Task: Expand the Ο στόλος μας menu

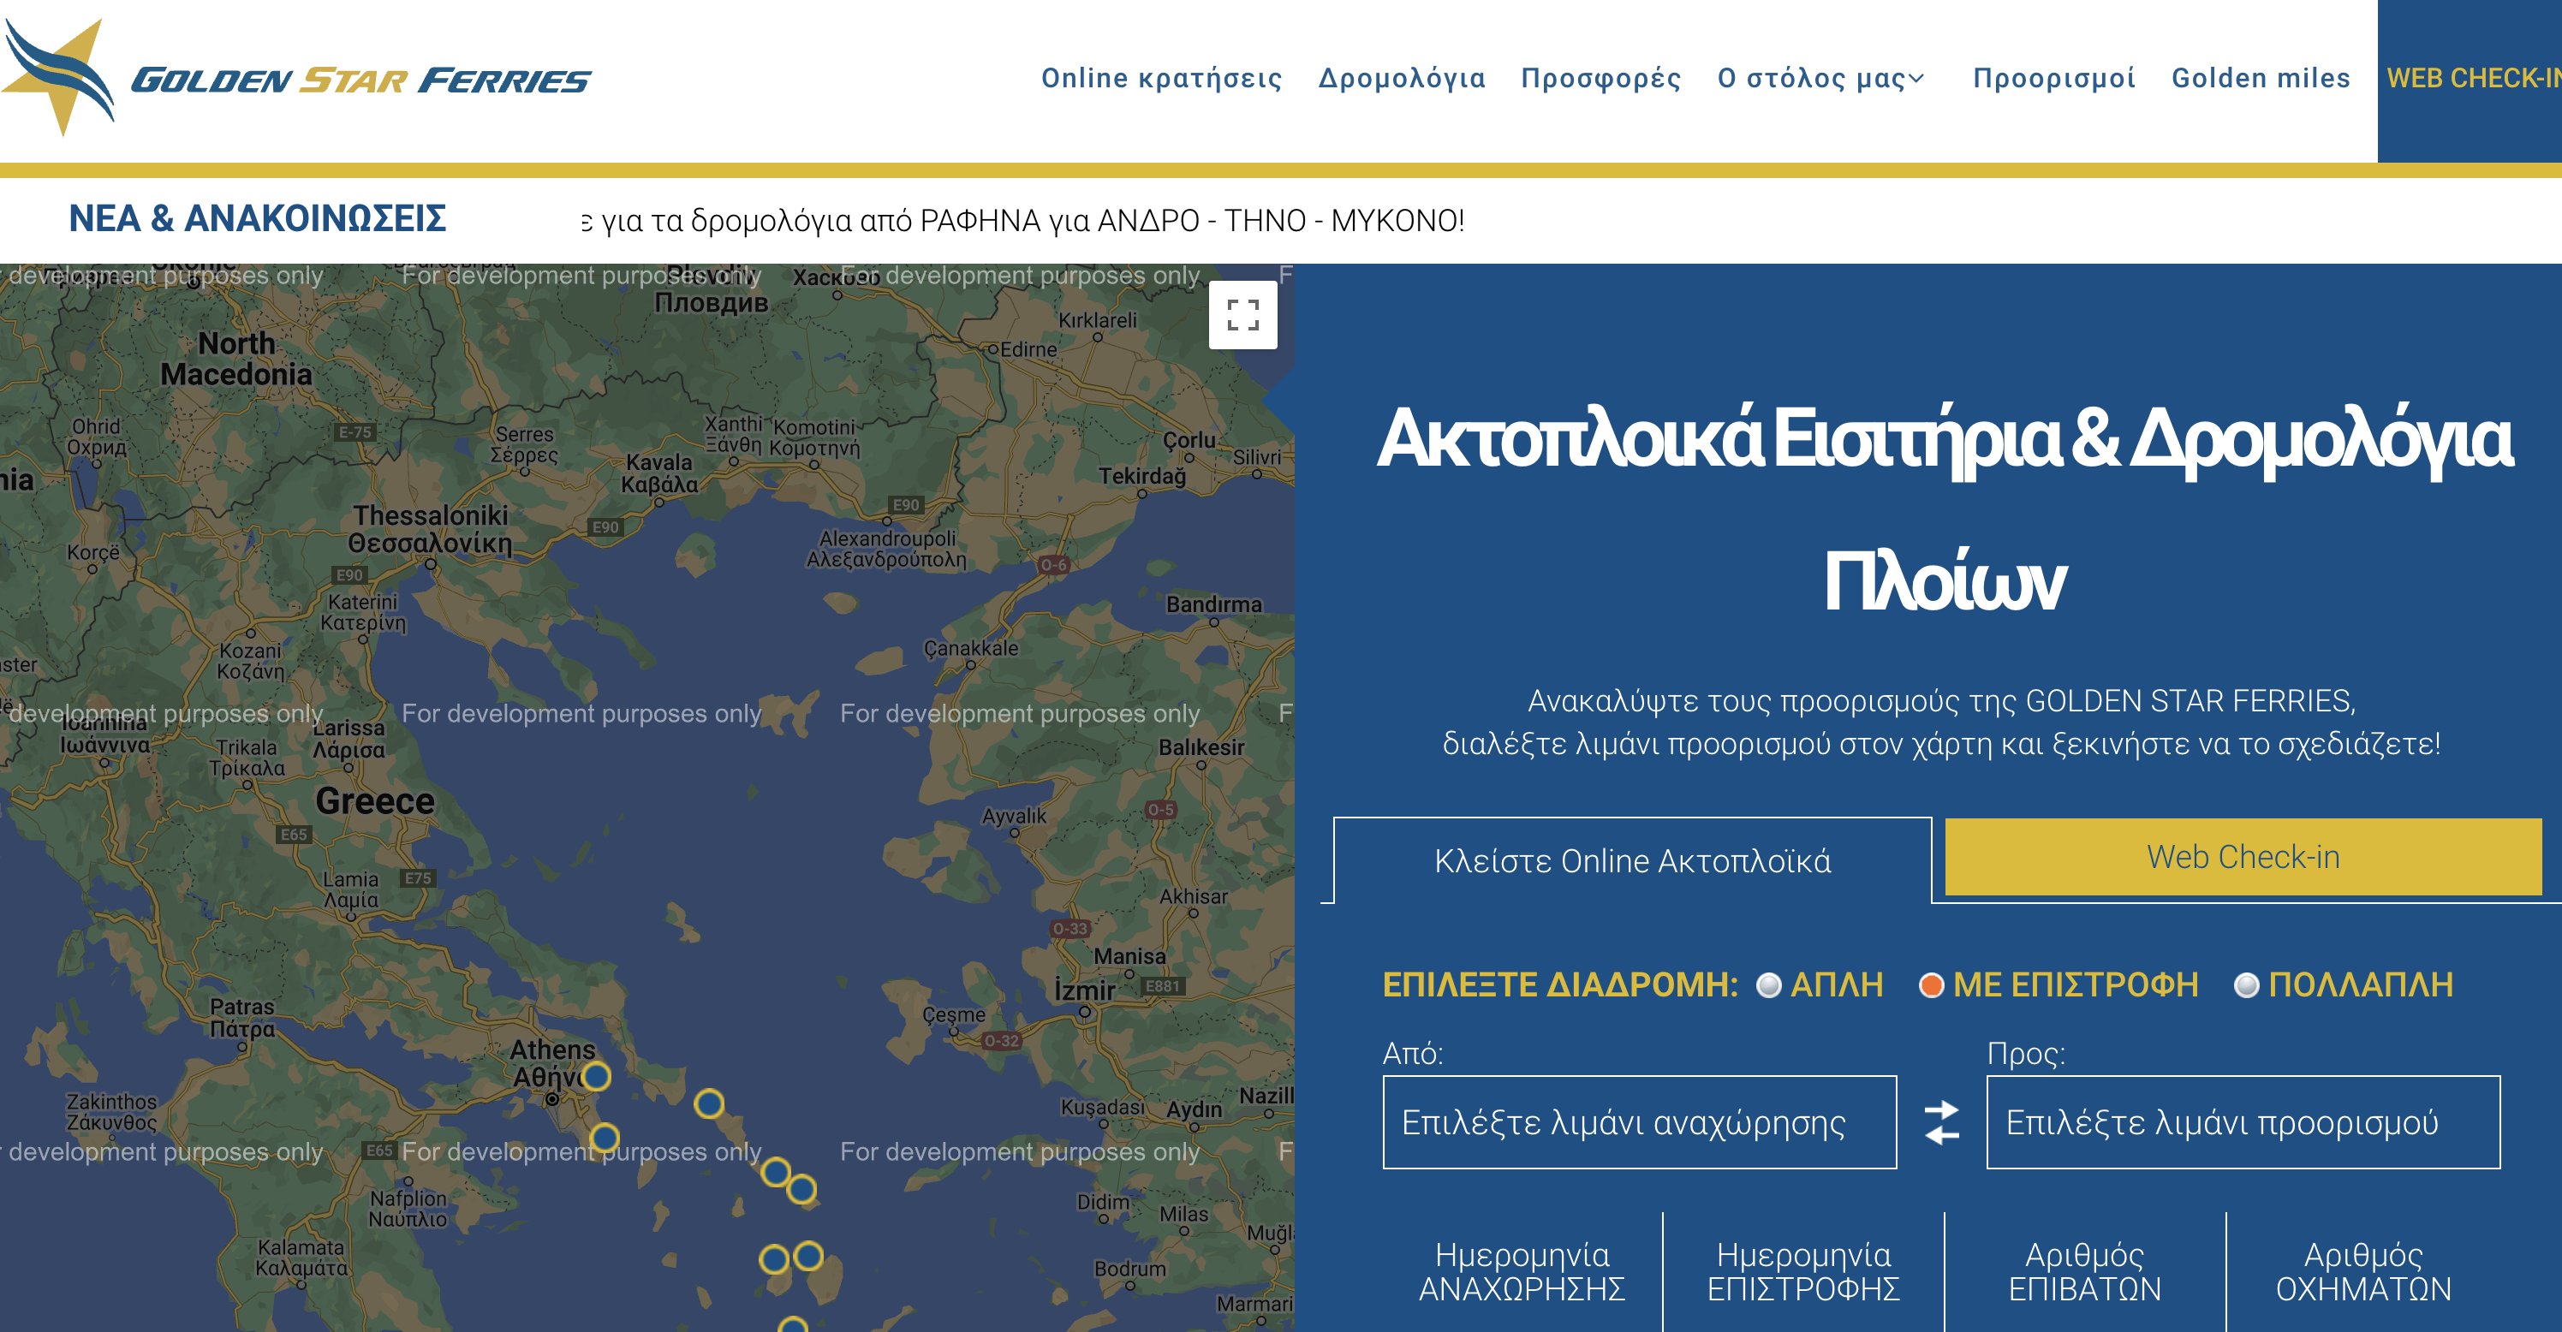Action: (1821, 78)
